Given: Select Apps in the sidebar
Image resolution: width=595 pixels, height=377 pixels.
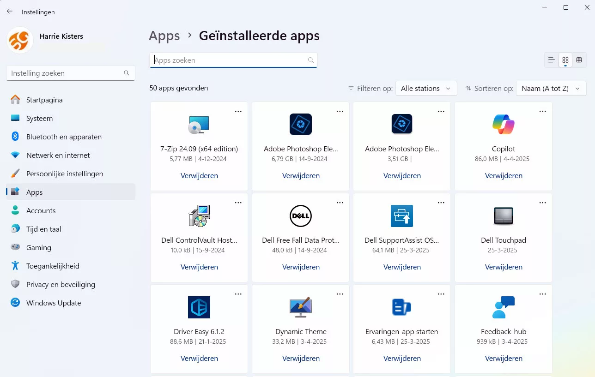Looking at the screenshot, I should point(71,192).
